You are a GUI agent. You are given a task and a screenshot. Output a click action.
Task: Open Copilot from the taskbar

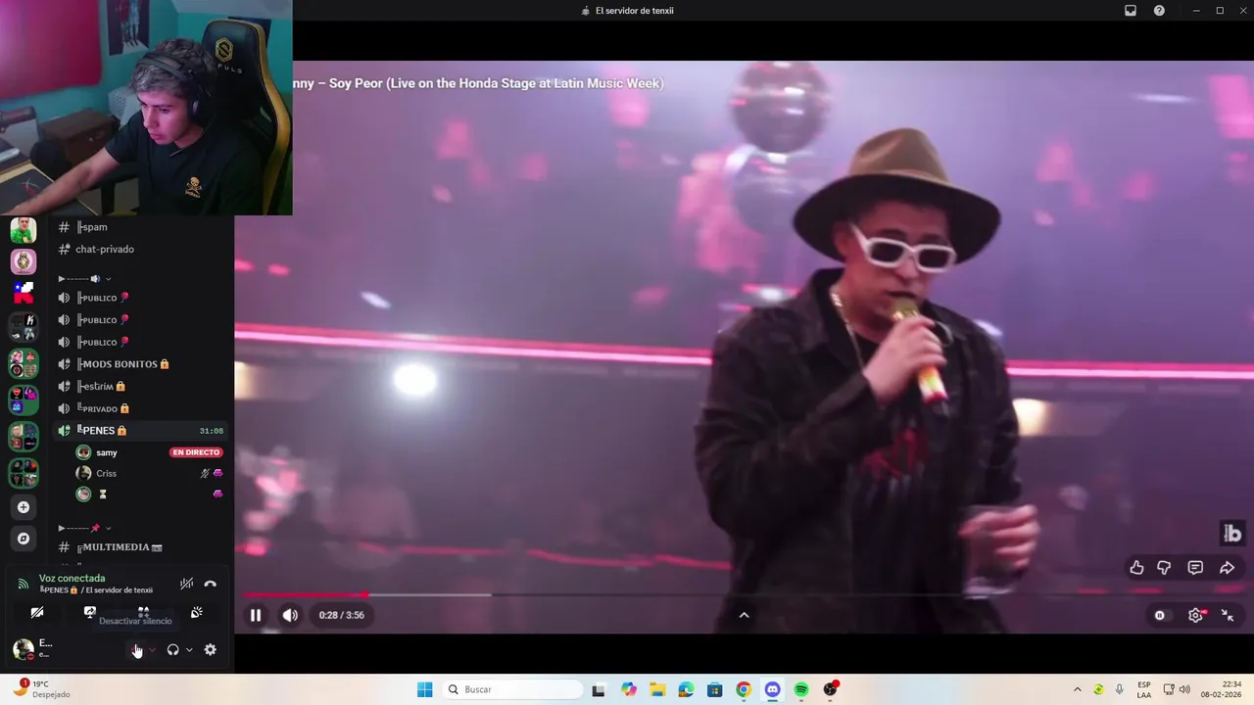tap(629, 689)
